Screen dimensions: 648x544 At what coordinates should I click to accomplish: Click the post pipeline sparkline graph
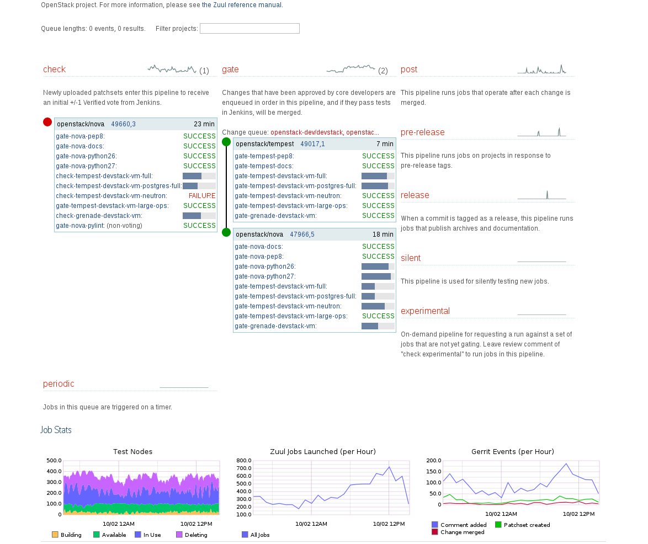pyautogui.click(x=541, y=69)
